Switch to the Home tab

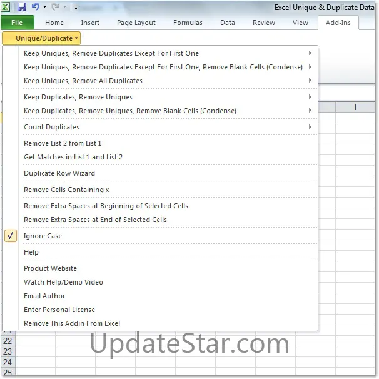[54, 23]
